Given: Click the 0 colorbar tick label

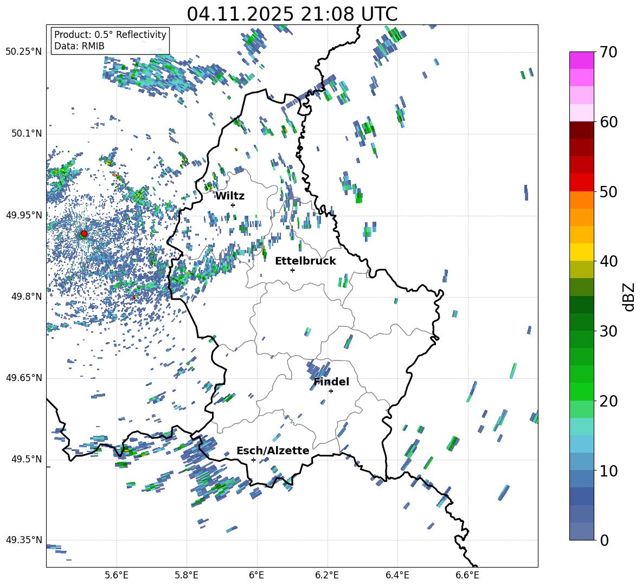Looking at the screenshot, I should click(x=604, y=540).
